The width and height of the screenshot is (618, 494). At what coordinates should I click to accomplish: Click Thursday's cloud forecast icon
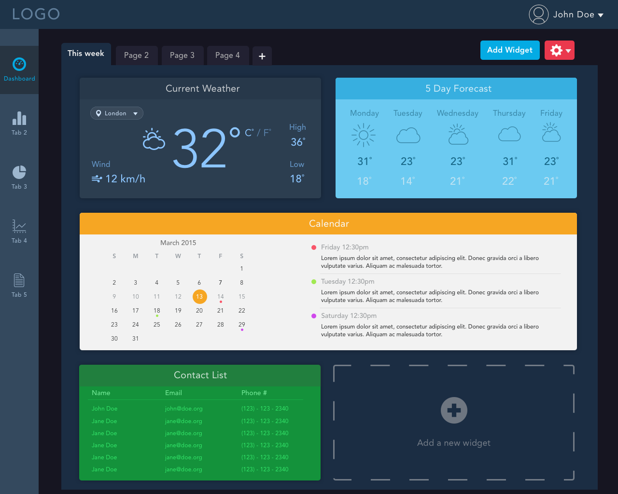tap(509, 134)
